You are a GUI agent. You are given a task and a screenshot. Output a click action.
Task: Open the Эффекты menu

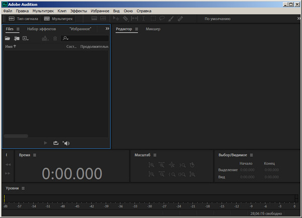(x=78, y=11)
